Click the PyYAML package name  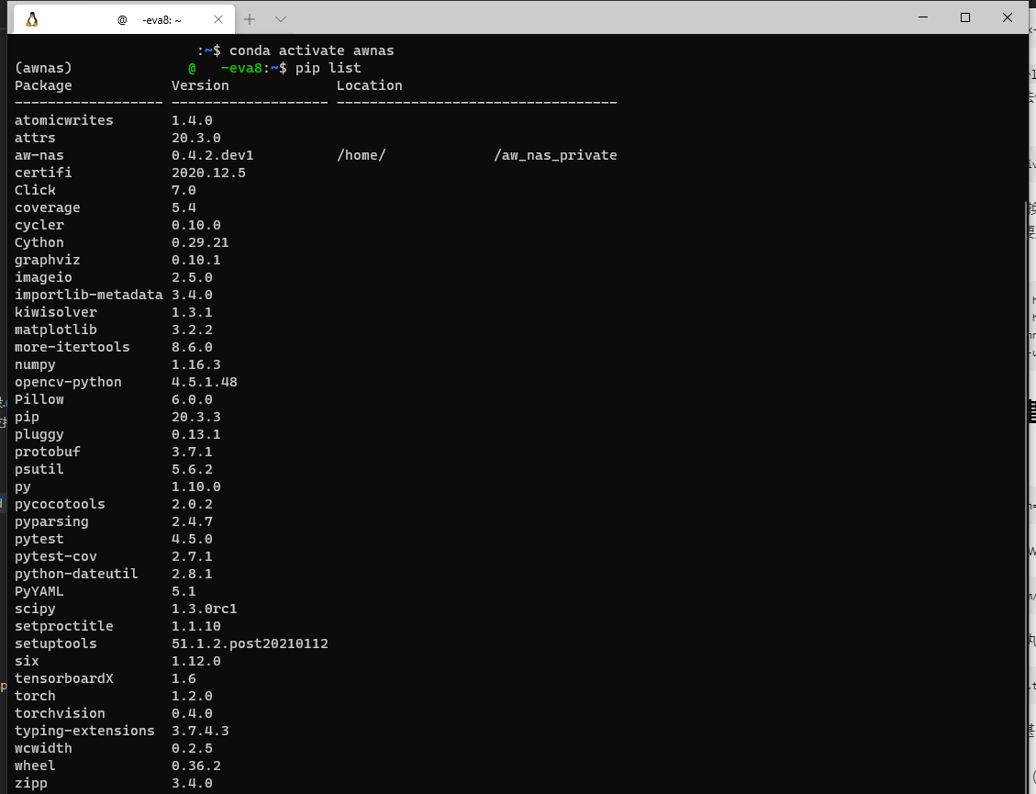[x=39, y=591]
